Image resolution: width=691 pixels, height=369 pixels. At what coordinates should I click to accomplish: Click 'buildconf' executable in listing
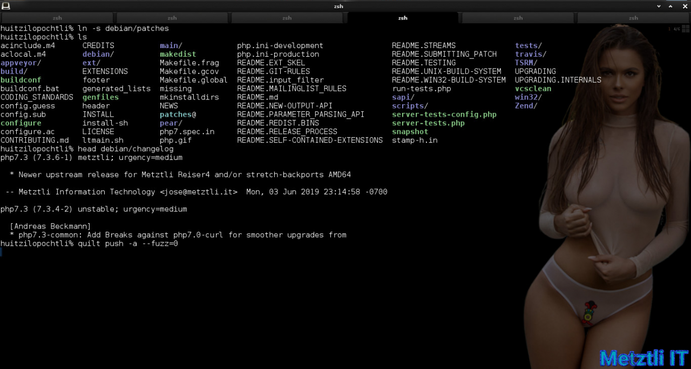pos(21,80)
